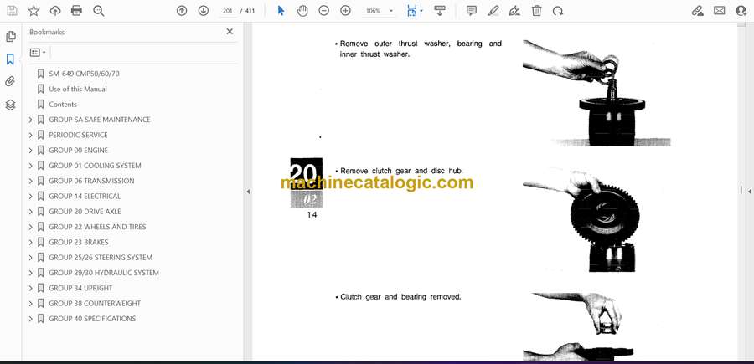Open fit page options dropdown arrow
754x364 pixels.
click(x=421, y=11)
